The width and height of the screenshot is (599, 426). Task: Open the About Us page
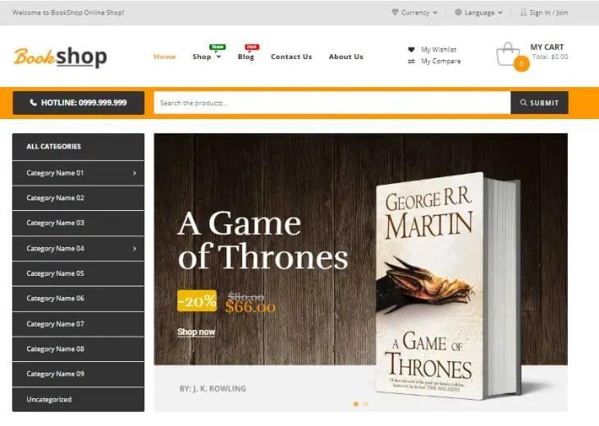pos(346,57)
